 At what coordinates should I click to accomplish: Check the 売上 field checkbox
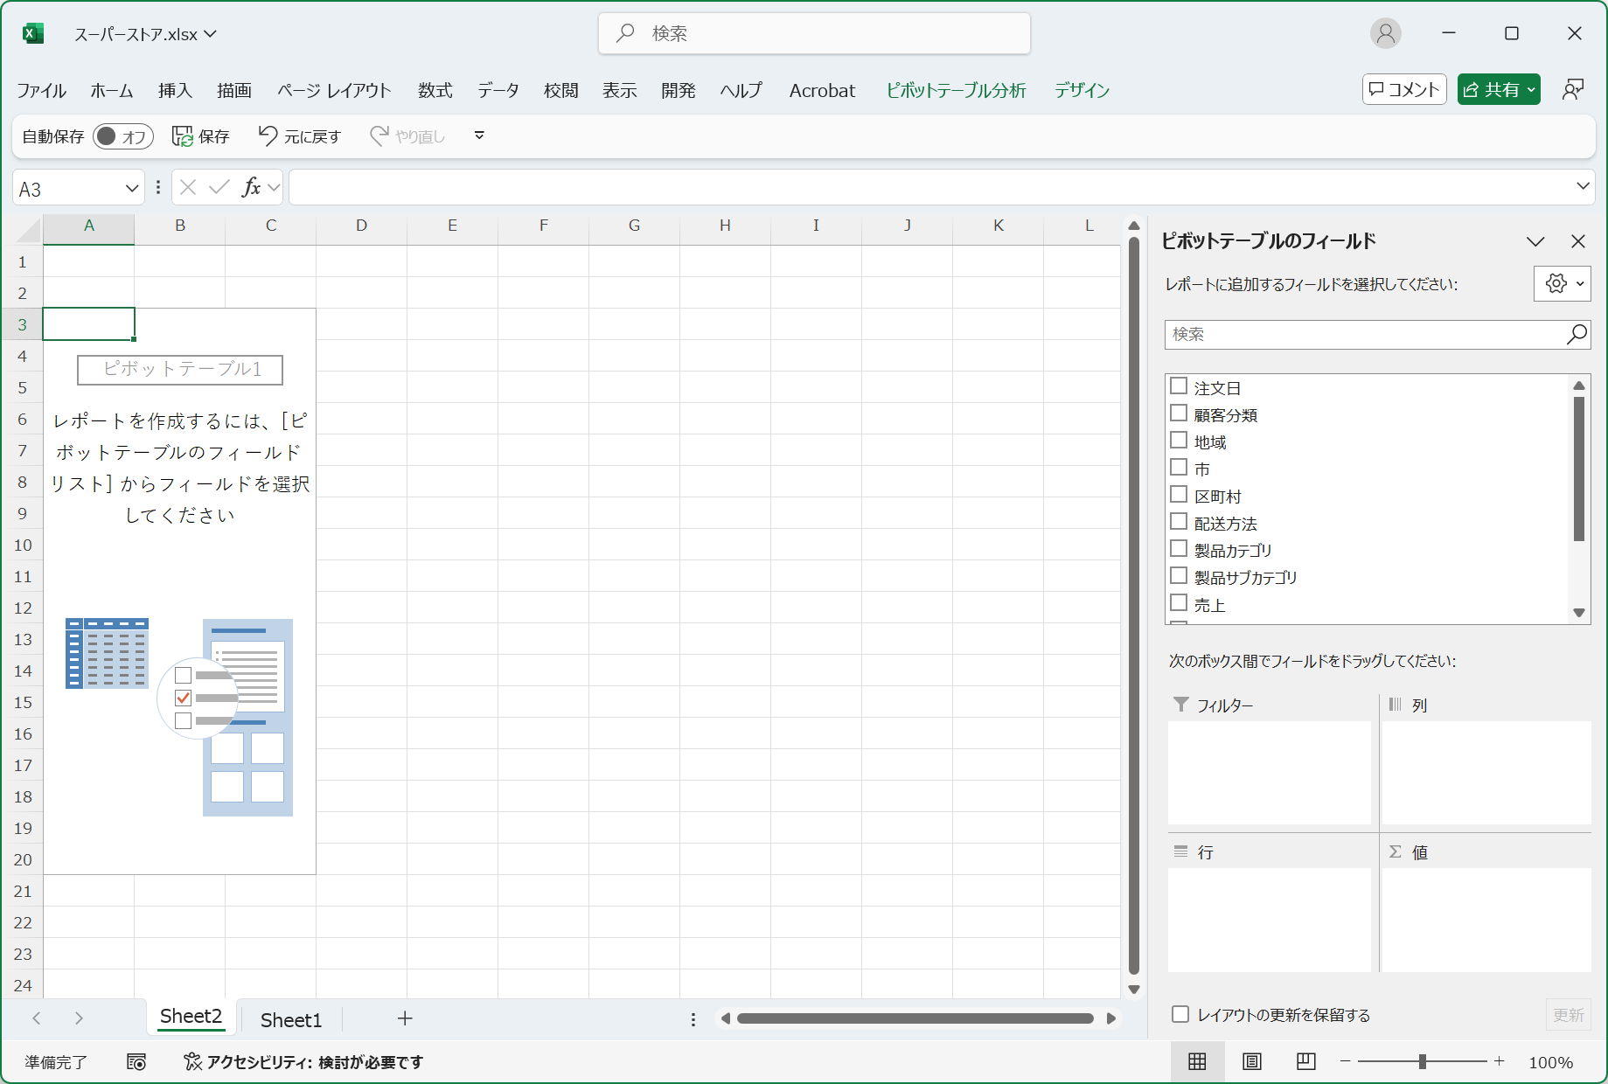point(1179,602)
